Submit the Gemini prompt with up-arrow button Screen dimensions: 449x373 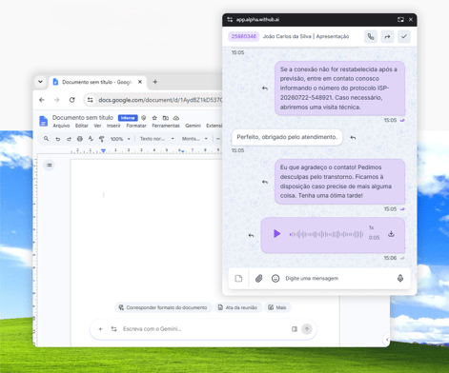[307, 329]
